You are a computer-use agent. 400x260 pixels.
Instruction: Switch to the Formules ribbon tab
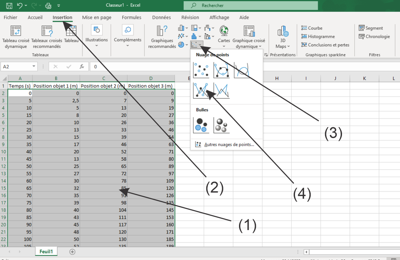tap(131, 17)
